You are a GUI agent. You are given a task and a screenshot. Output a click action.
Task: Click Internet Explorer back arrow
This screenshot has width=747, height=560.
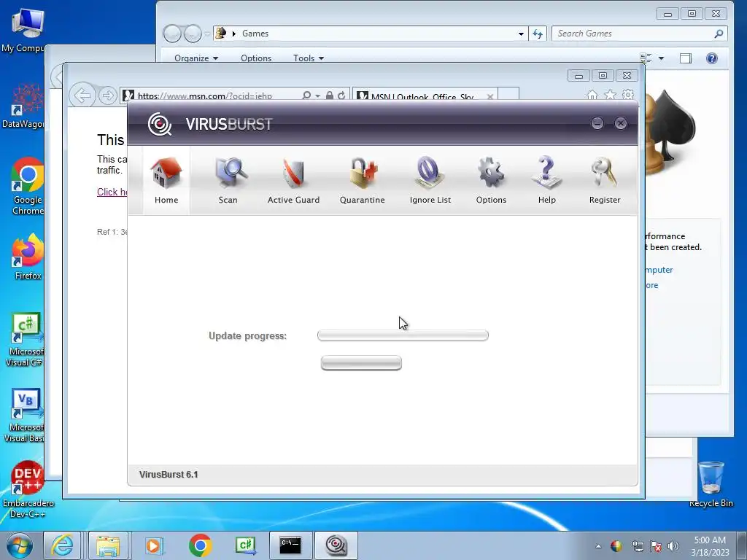coord(82,96)
